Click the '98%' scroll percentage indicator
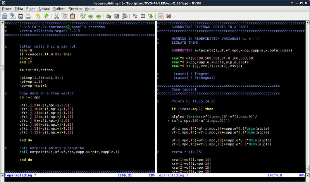This screenshot has height=183, width=310. [302, 175]
